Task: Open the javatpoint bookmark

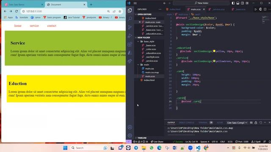Action: (x=89, y=17)
